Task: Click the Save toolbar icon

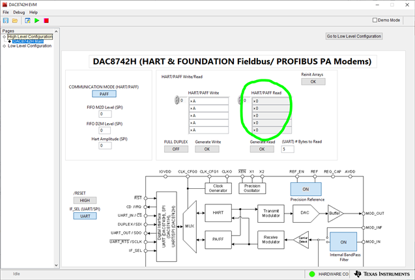Action: pyautogui.click(x=6, y=20)
